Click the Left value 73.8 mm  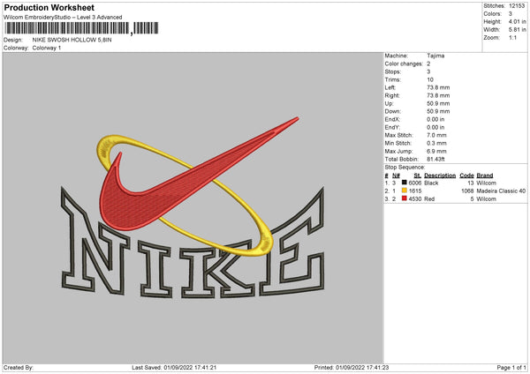438,87
